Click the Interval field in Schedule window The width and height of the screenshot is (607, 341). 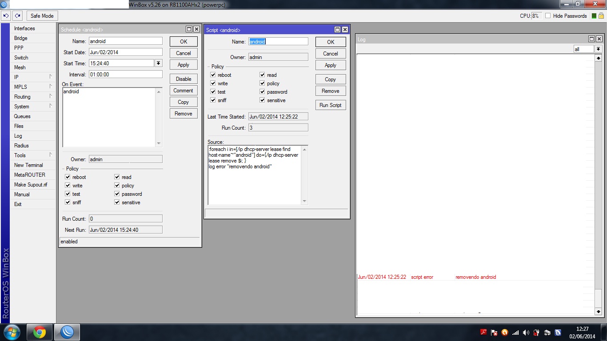pyautogui.click(x=126, y=75)
